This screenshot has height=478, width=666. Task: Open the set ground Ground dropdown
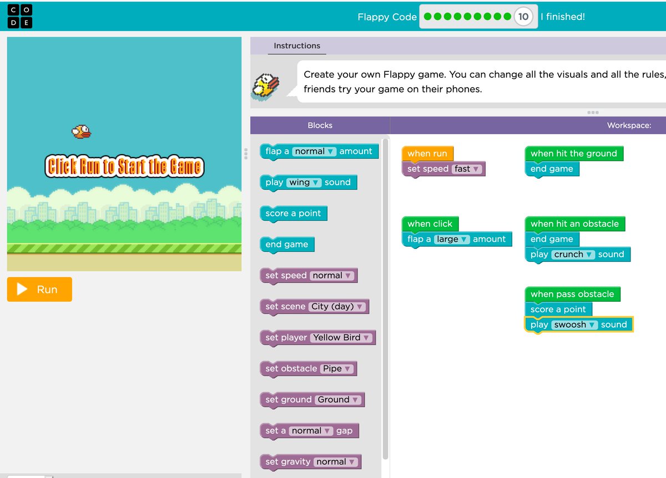tap(339, 400)
